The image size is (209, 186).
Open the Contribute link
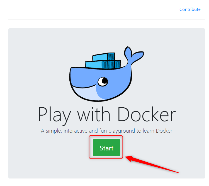(x=190, y=9)
